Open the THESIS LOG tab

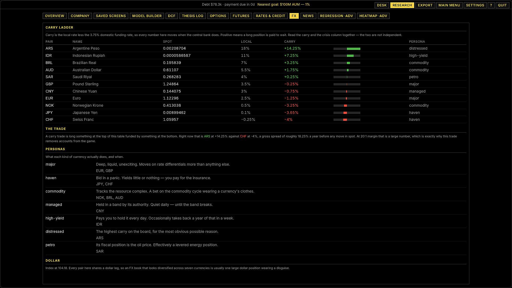click(193, 16)
